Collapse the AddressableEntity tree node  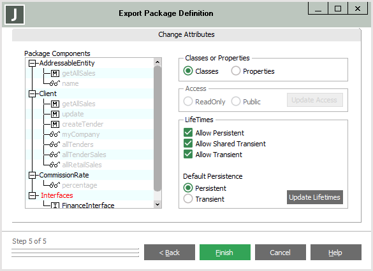pyautogui.click(x=32, y=63)
